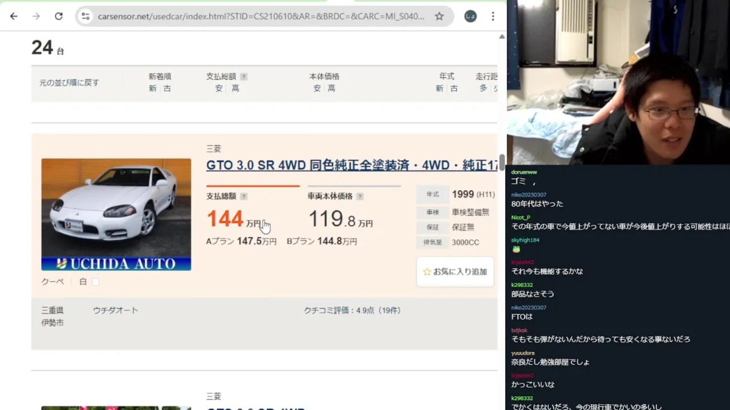Screen dimensions: 730x410
Task: Click the page vertical scrollbar thumb
Action: (x=502, y=162)
